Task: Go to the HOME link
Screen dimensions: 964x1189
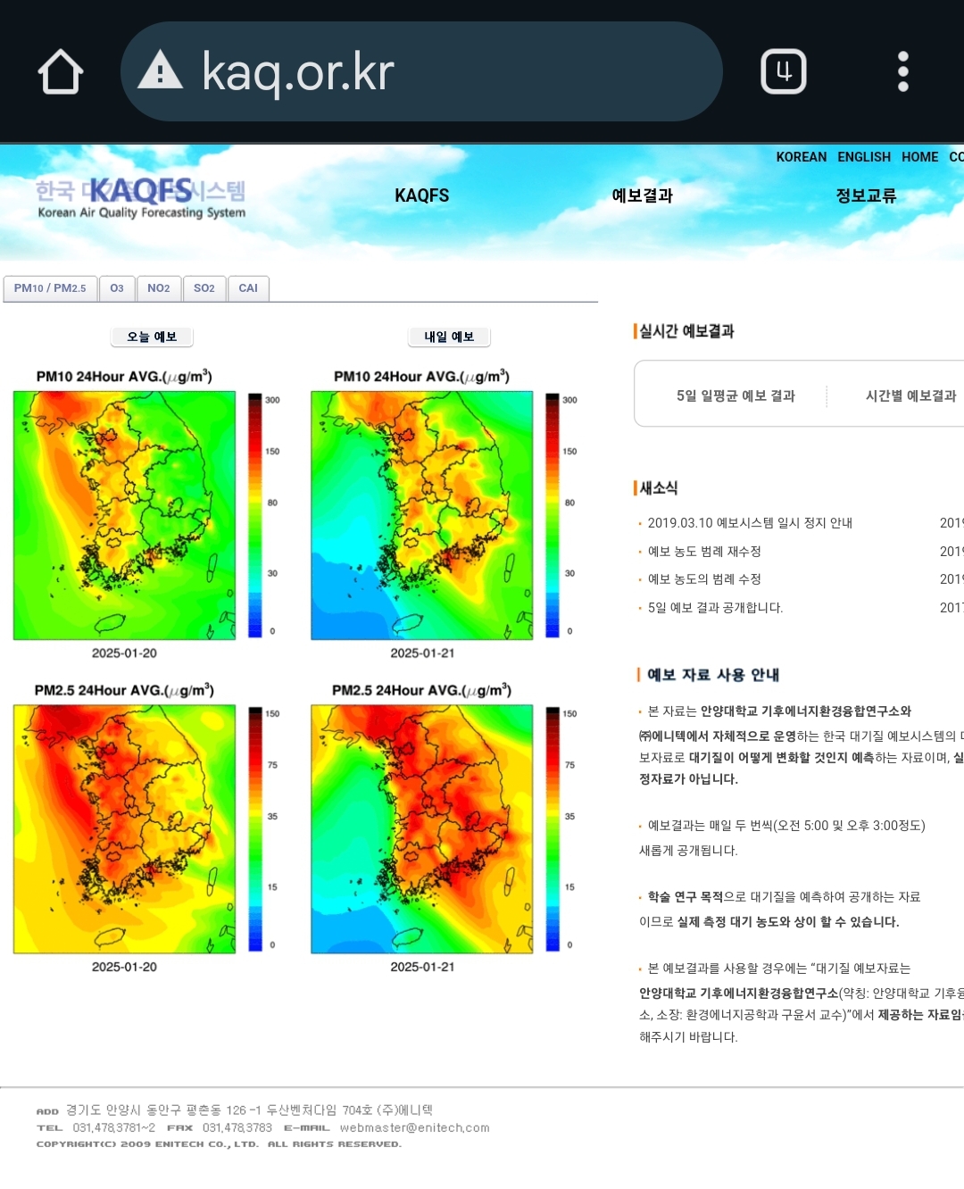Action: (919, 157)
